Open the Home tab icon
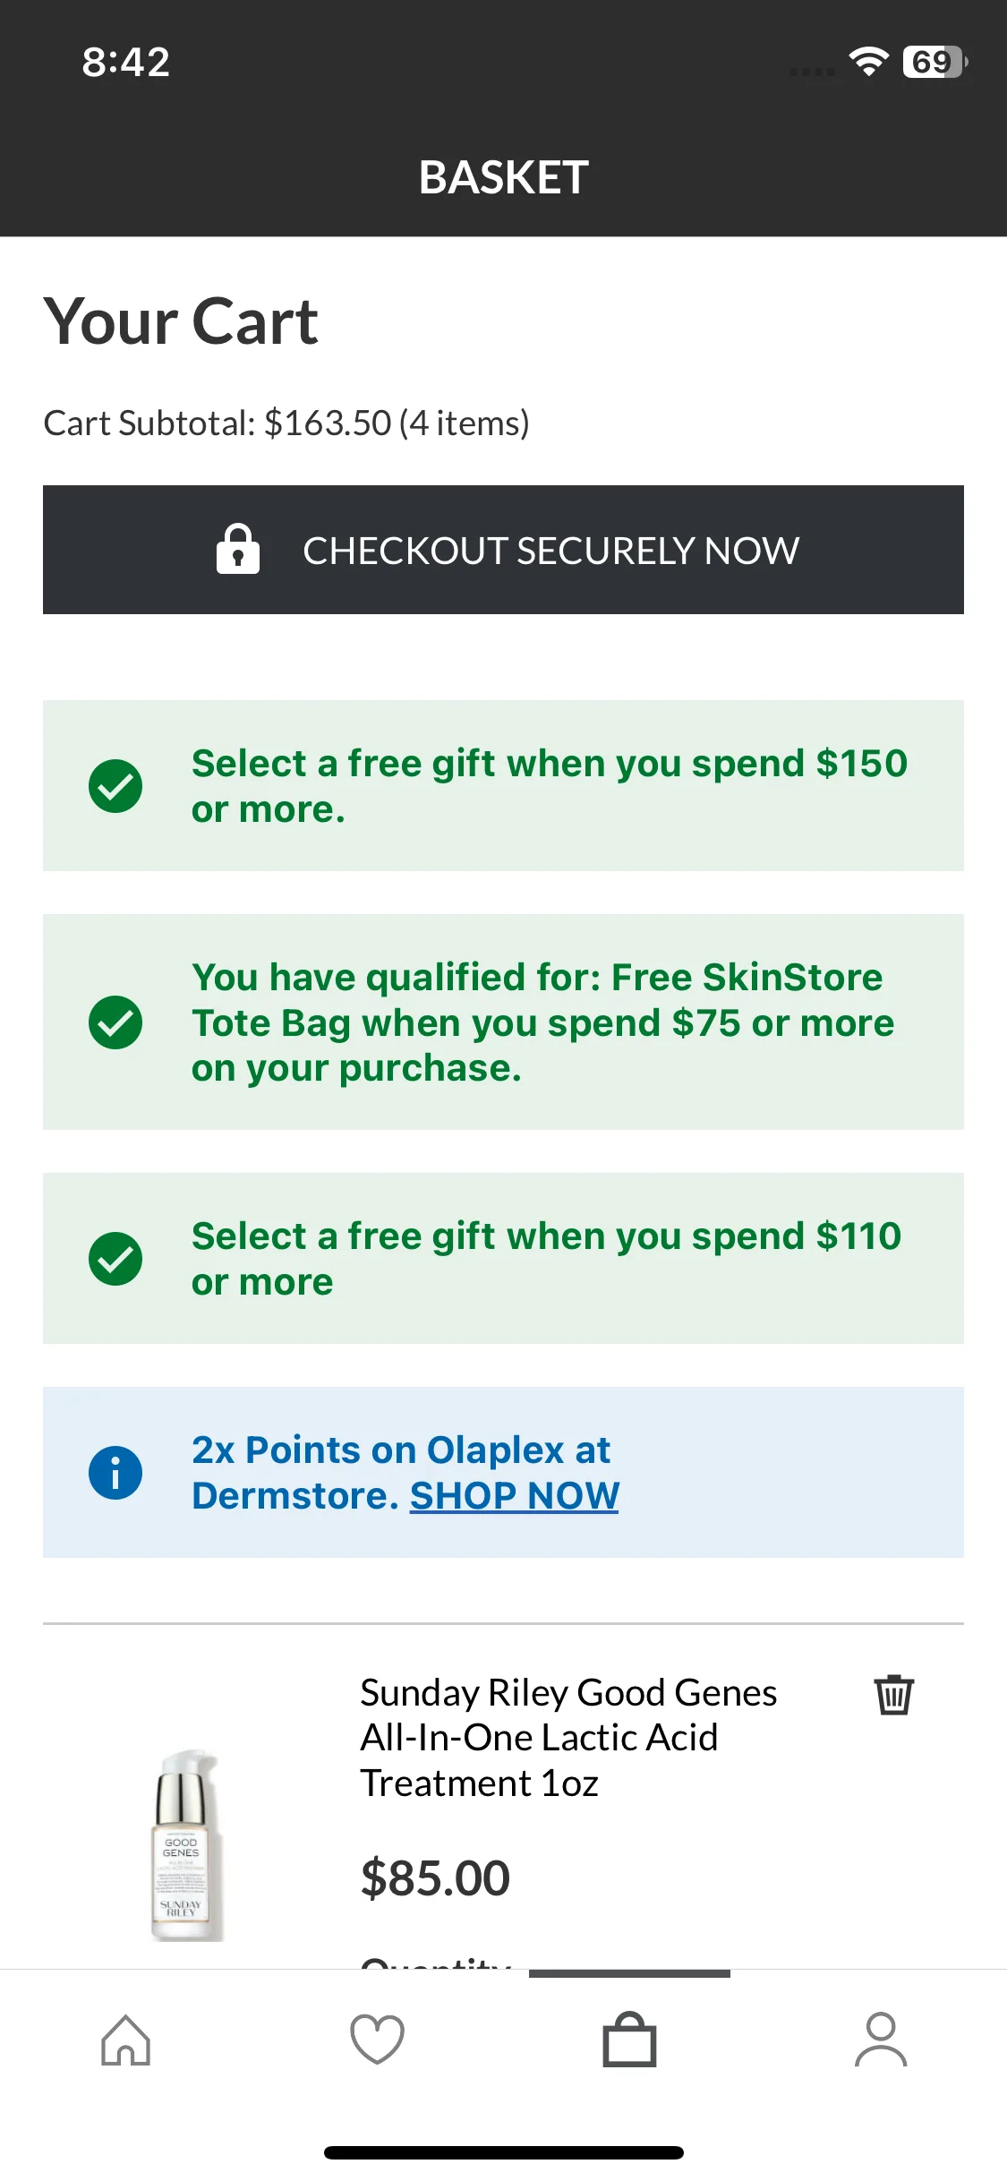 pyautogui.click(x=126, y=2040)
